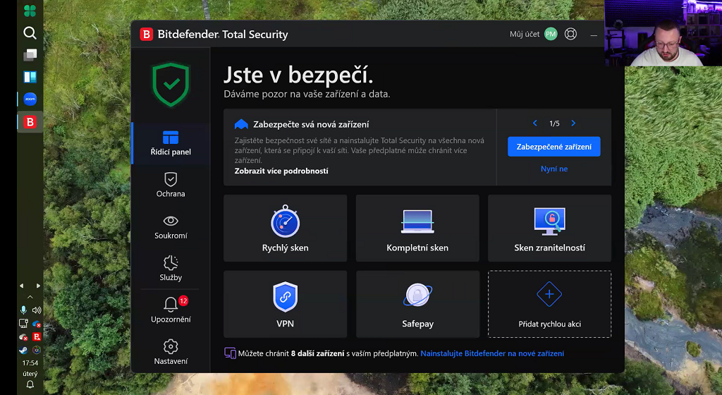
Task: Open the notification bell in taskbar
Action: [x=30, y=384]
